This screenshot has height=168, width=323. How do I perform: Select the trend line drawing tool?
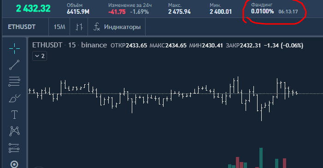(14, 65)
